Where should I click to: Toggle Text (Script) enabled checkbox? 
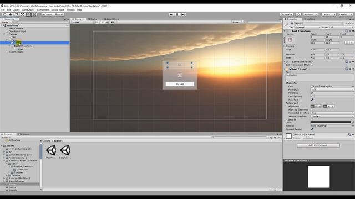290,69
